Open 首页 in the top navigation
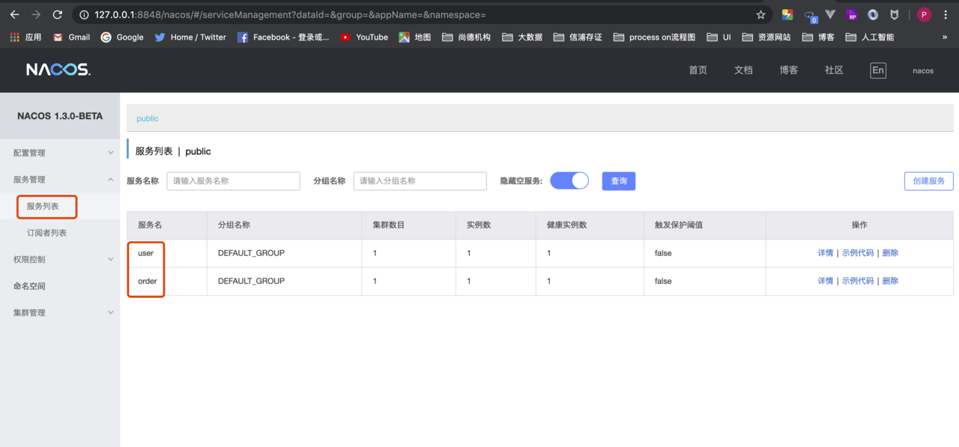The height and width of the screenshot is (447, 959). [698, 70]
